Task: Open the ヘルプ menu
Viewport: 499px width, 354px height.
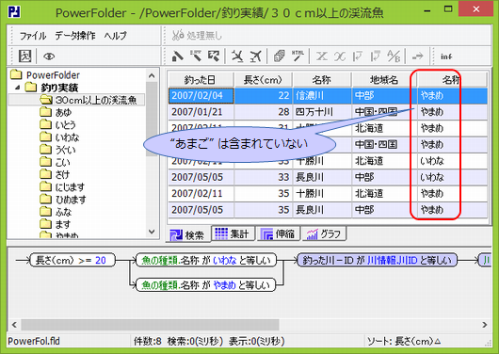Action: [x=115, y=36]
